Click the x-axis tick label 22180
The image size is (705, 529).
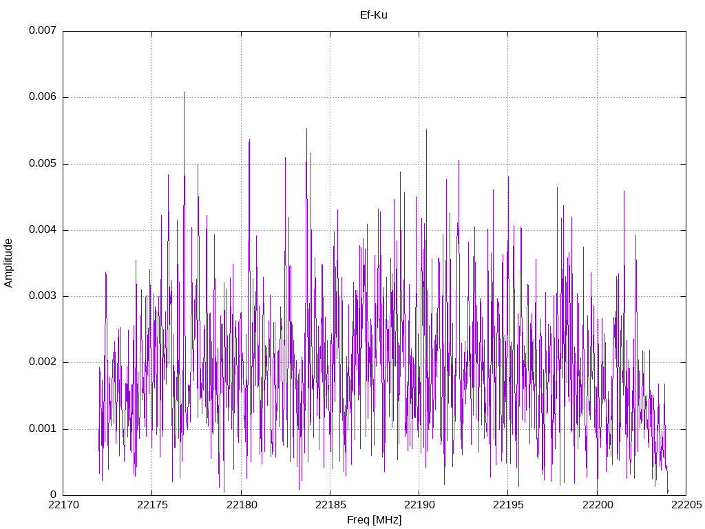click(241, 505)
